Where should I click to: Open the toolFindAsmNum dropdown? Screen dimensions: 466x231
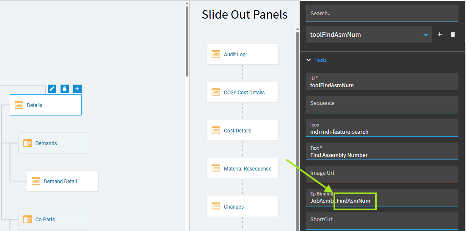425,35
